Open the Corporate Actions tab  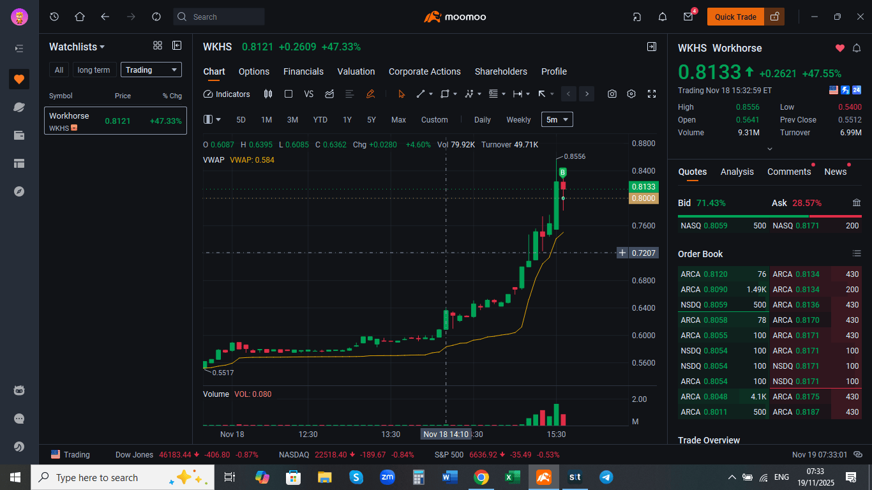tap(425, 71)
